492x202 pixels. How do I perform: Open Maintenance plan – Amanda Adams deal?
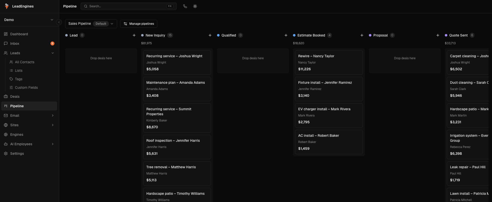click(x=177, y=89)
